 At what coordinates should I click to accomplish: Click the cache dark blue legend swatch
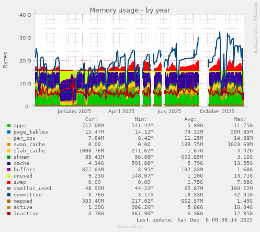(x=9, y=163)
